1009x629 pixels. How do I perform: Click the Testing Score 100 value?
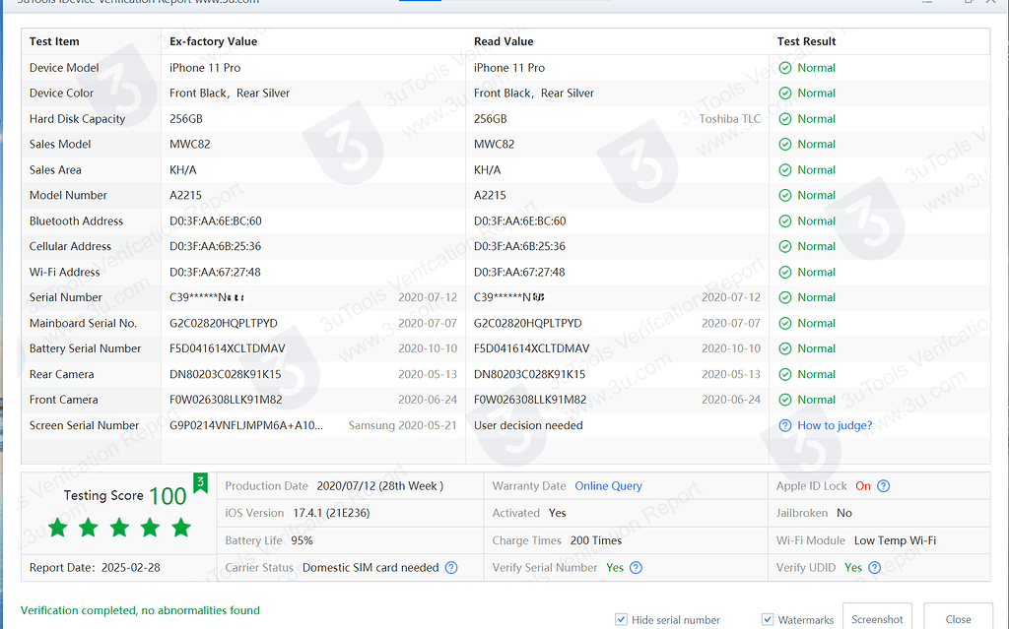pos(168,496)
